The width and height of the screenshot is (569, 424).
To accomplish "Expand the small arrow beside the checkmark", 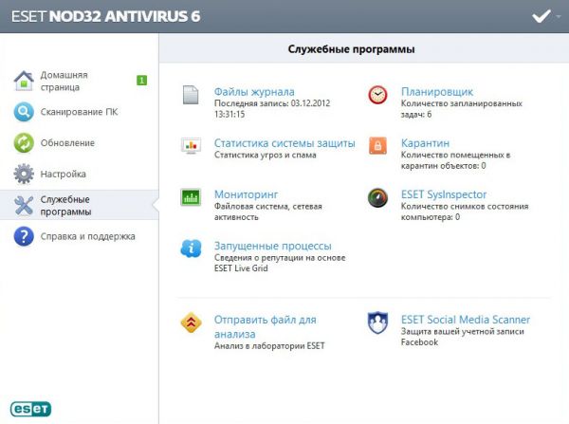I will (560, 16).
